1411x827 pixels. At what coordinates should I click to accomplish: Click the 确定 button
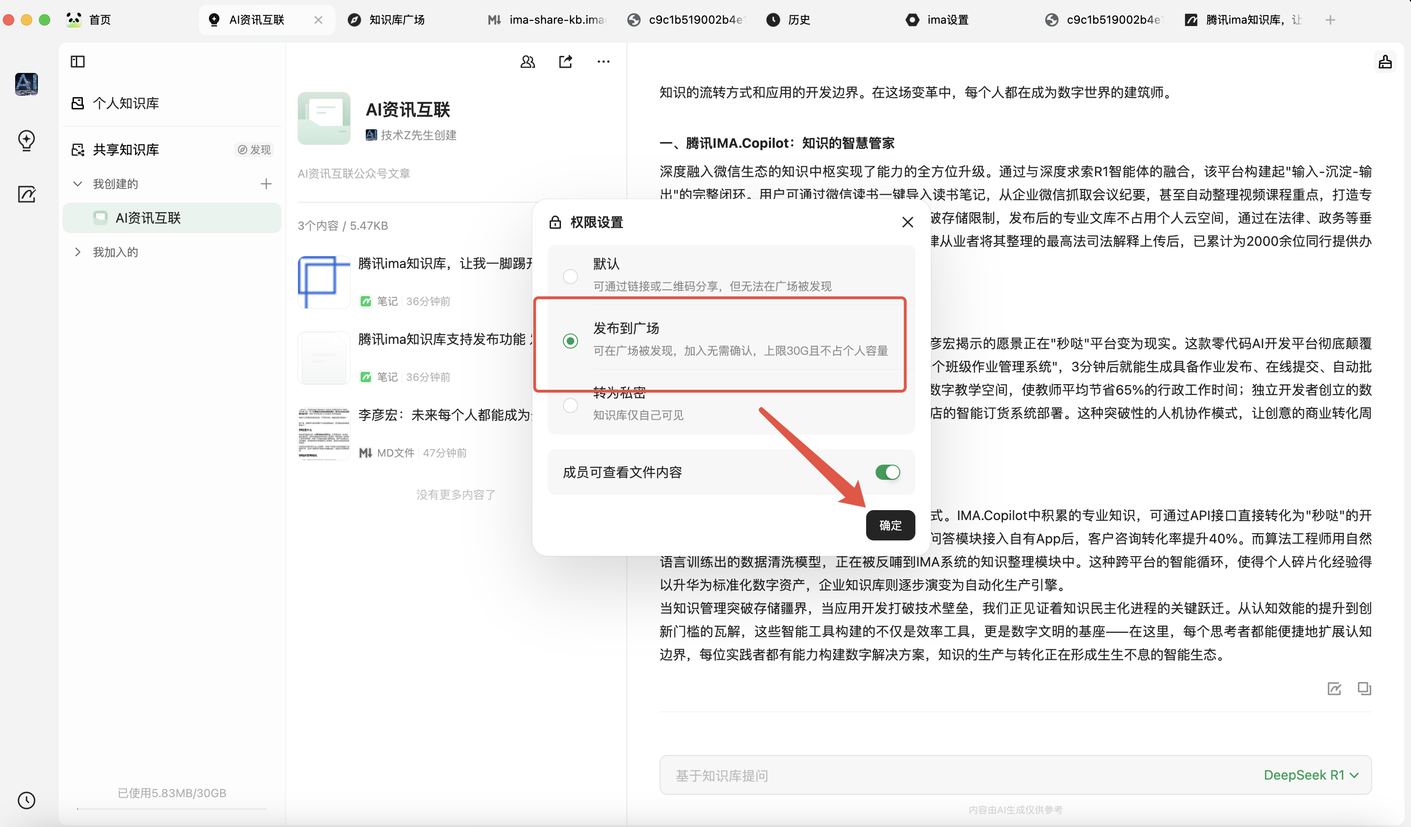pos(890,525)
